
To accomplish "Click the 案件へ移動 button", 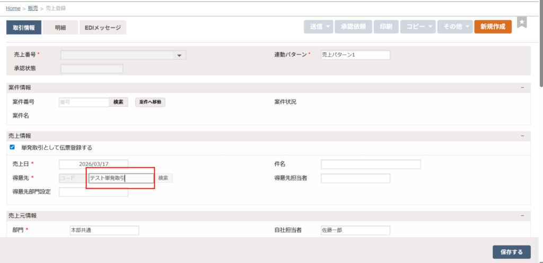I will [150, 102].
